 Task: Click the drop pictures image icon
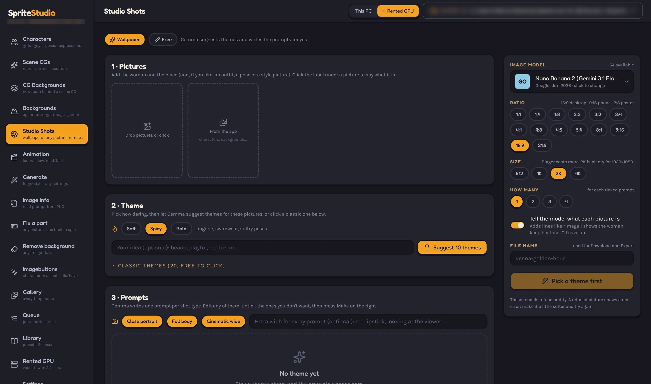pyautogui.click(x=147, y=126)
